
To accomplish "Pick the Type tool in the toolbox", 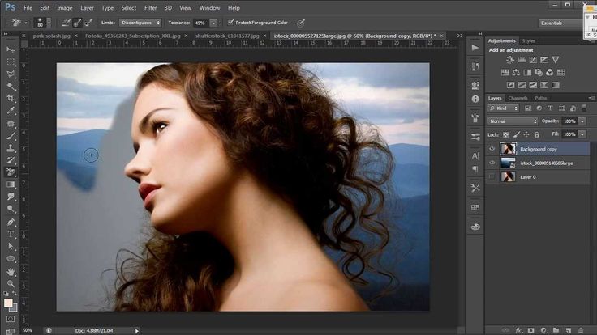I will [11, 234].
